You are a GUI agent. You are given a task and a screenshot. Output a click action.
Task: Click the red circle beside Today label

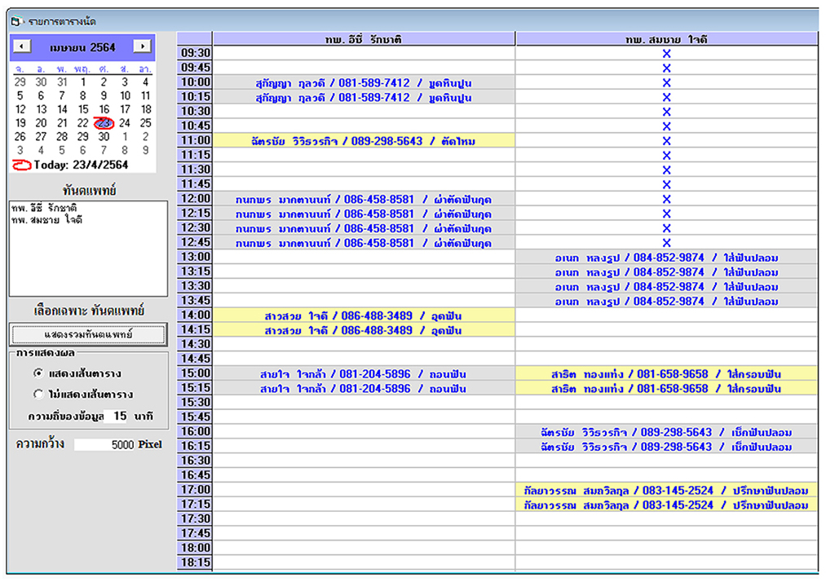click(22, 165)
